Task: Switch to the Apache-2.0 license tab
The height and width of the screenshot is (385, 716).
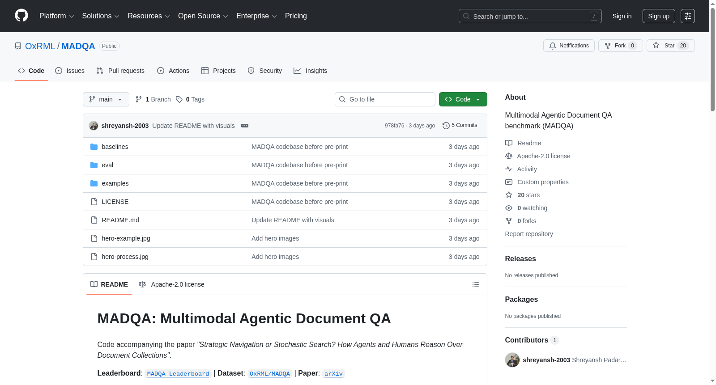Action: point(171,284)
